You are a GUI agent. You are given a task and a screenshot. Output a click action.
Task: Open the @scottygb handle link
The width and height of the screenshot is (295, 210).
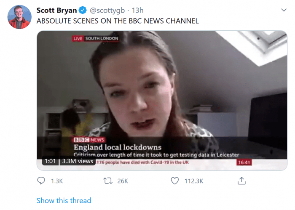107,11
